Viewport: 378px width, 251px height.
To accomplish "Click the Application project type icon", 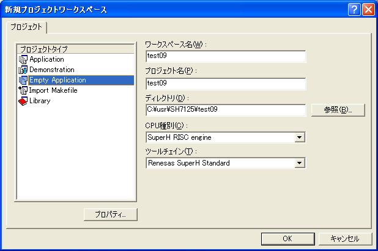I will click(23, 60).
